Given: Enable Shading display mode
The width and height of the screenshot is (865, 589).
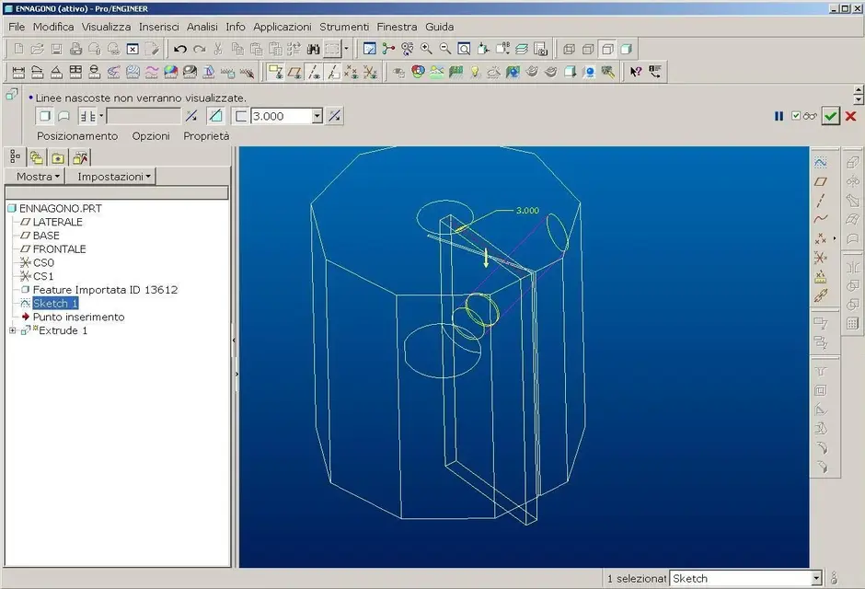Looking at the screenshot, I should coord(626,49).
